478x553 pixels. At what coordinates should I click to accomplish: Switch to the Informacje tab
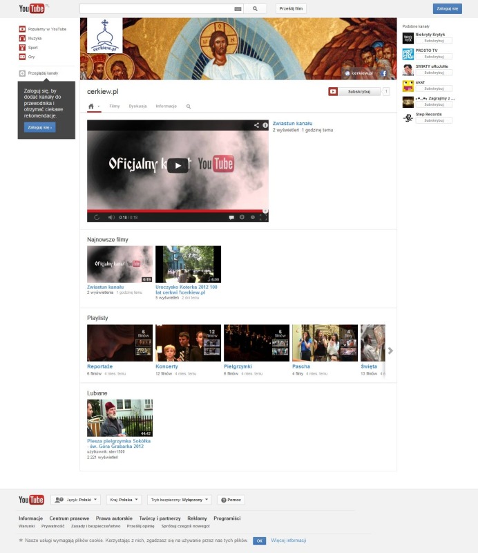tap(166, 106)
